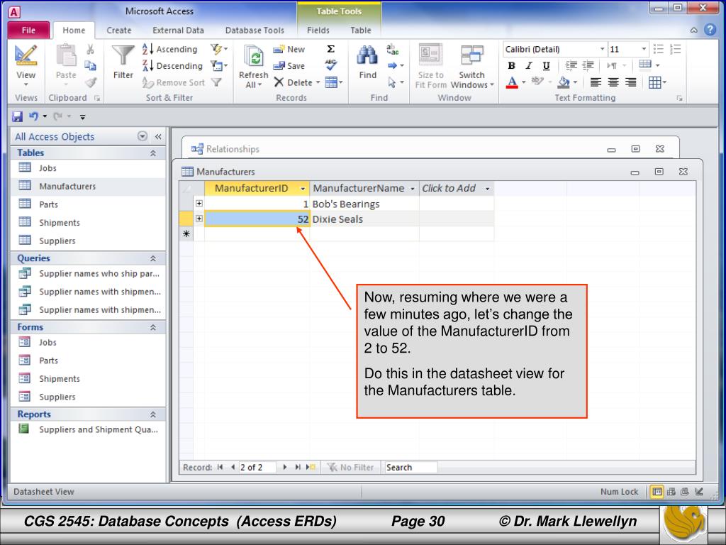
Task: Expand the Dixie Seals record subdatasheet
Action: 199,219
